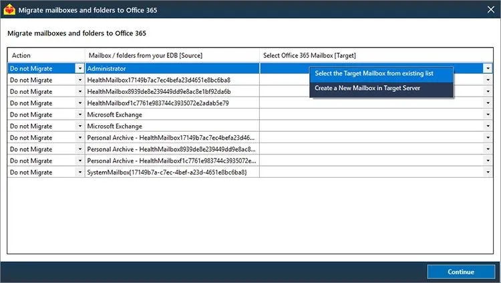This screenshot has height=283, width=501.
Task: Select the Administrator source mailbox cell
Action: tap(172, 69)
